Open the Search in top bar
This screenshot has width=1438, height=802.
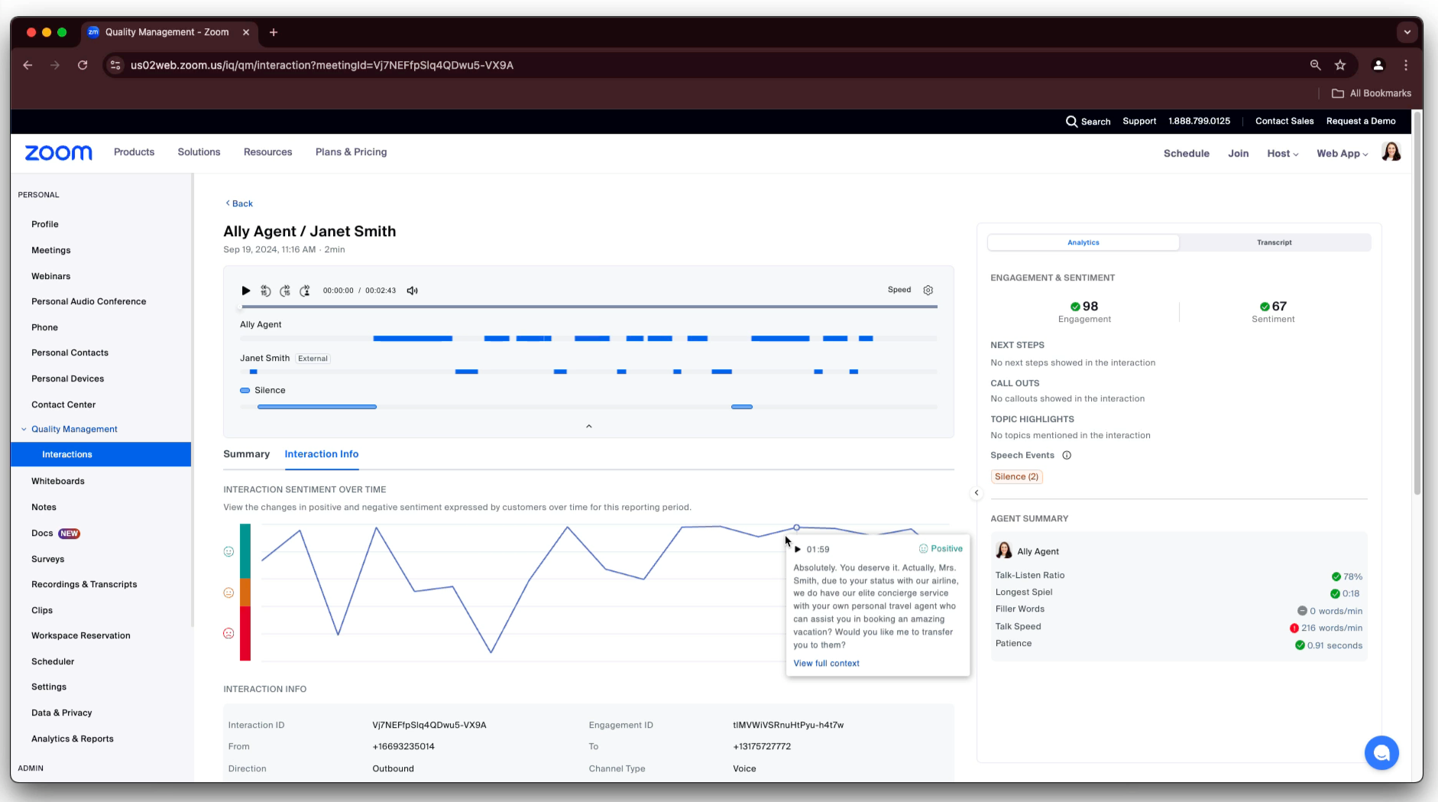coord(1088,122)
